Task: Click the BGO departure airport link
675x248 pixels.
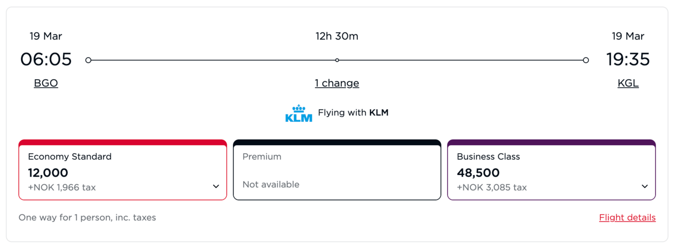Action: click(x=46, y=83)
